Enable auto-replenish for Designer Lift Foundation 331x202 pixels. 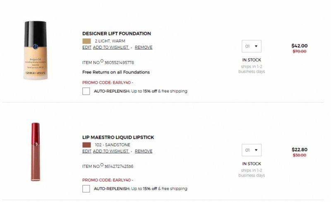coord(86,91)
